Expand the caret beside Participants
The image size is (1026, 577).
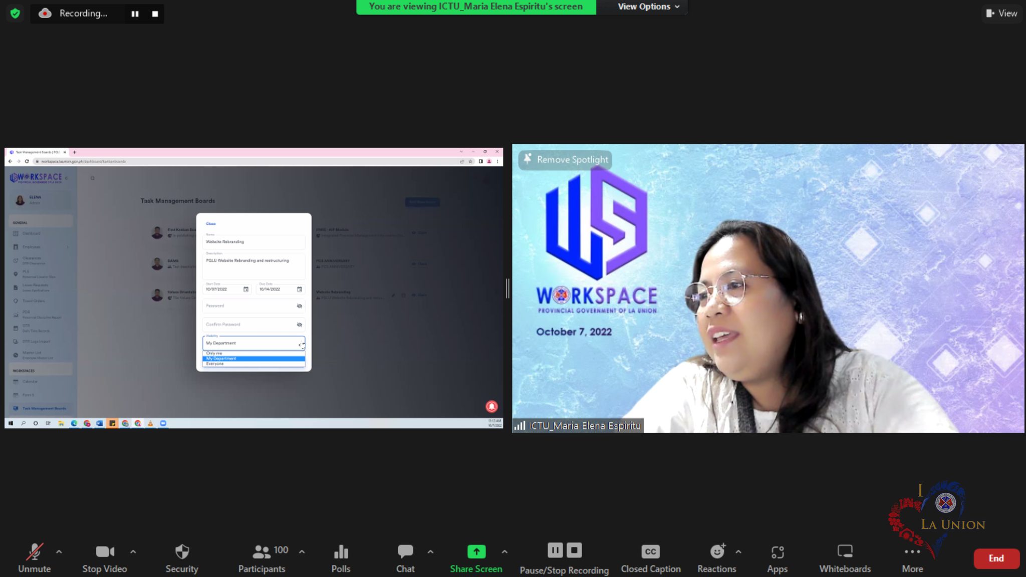coord(302,551)
